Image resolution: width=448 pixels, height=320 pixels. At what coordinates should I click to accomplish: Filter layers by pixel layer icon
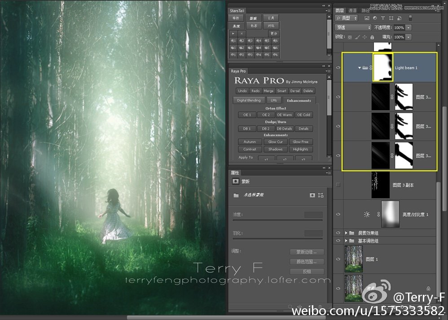click(x=367, y=18)
